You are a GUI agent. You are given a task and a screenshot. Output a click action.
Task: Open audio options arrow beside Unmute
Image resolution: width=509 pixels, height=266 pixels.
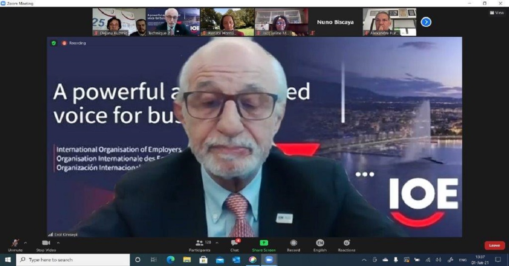click(x=25, y=243)
